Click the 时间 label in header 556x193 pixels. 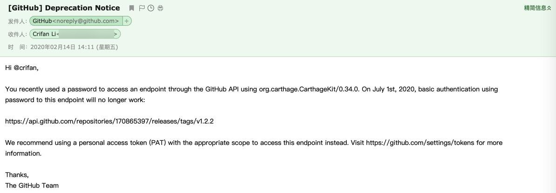coord(17,47)
